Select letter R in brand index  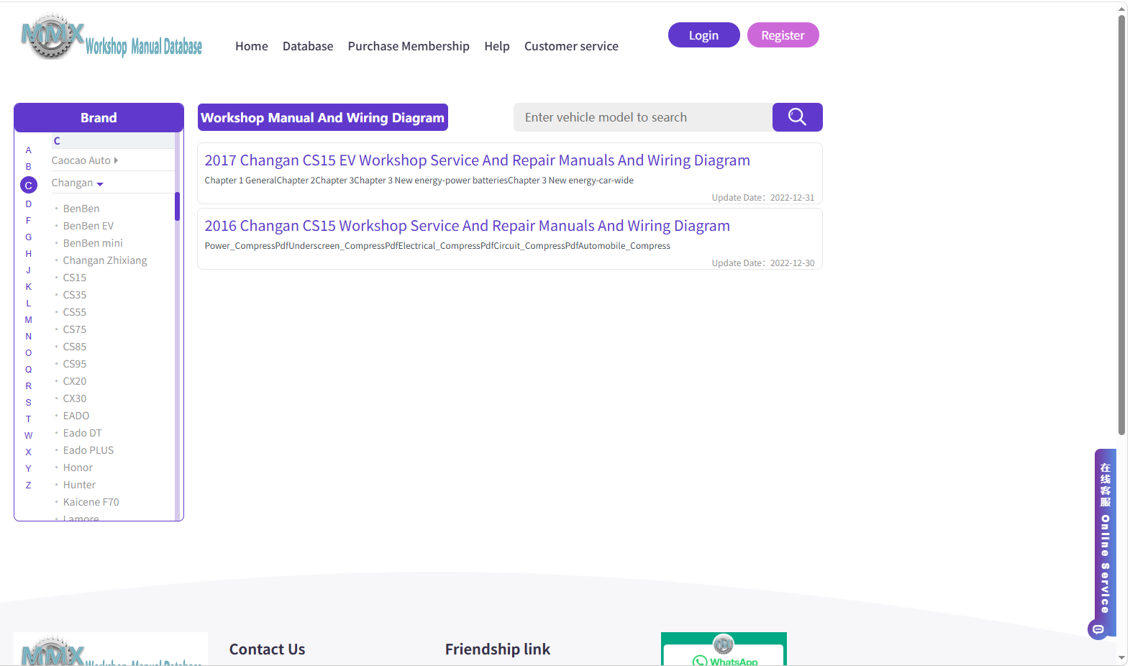click(x=29, y=386)
